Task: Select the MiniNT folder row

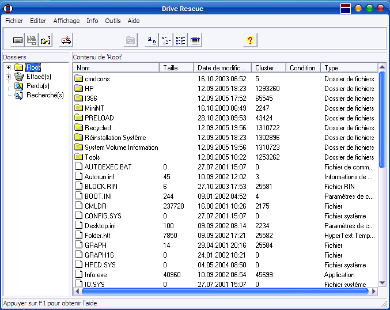Action: [226, 108]
